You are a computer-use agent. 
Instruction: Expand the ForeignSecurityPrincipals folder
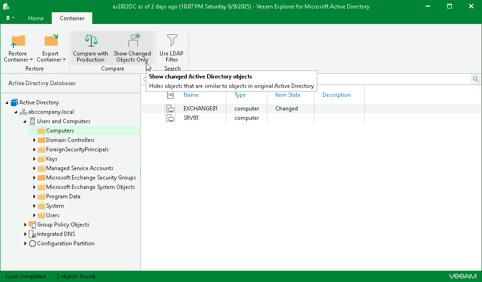[34, 150]
